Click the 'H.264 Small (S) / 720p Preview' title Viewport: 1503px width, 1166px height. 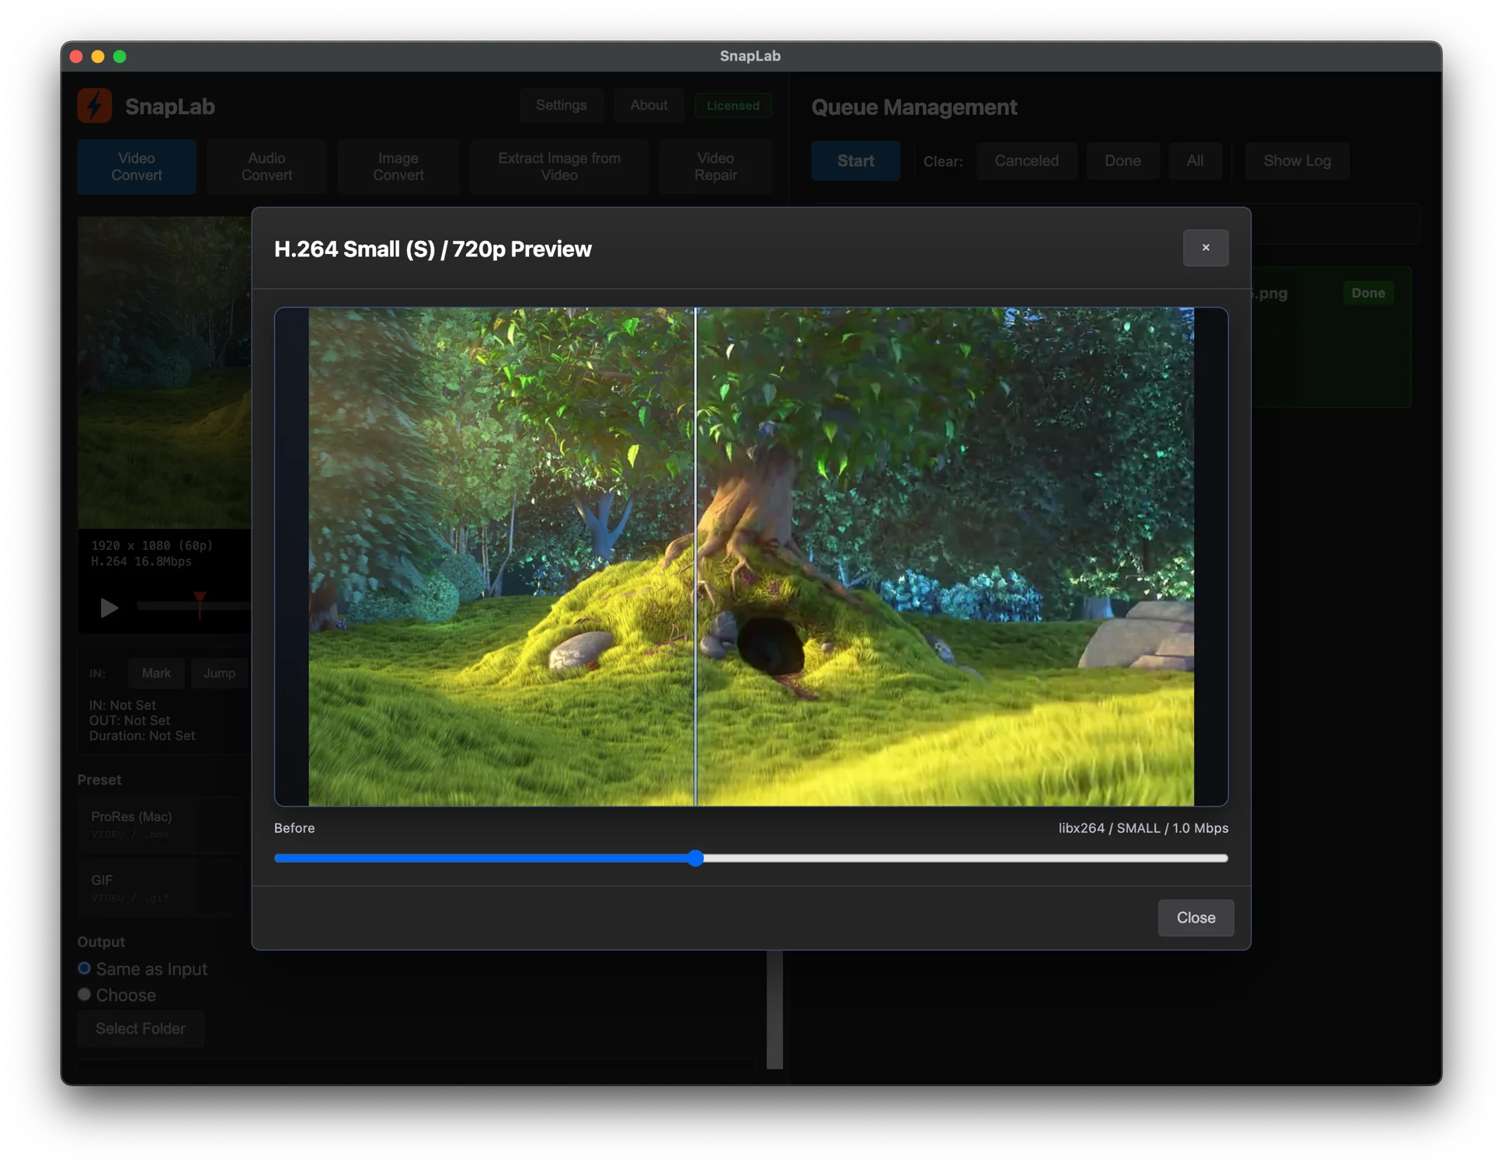(x=433, y=249)
